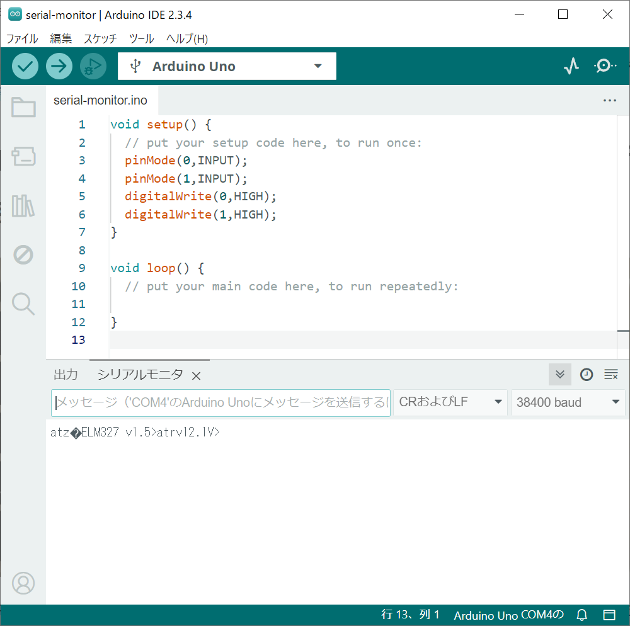This screenshot has width=630, height=626.
Task: Click the pinMode(1,INPUT); code line
Action: [186, 178]
